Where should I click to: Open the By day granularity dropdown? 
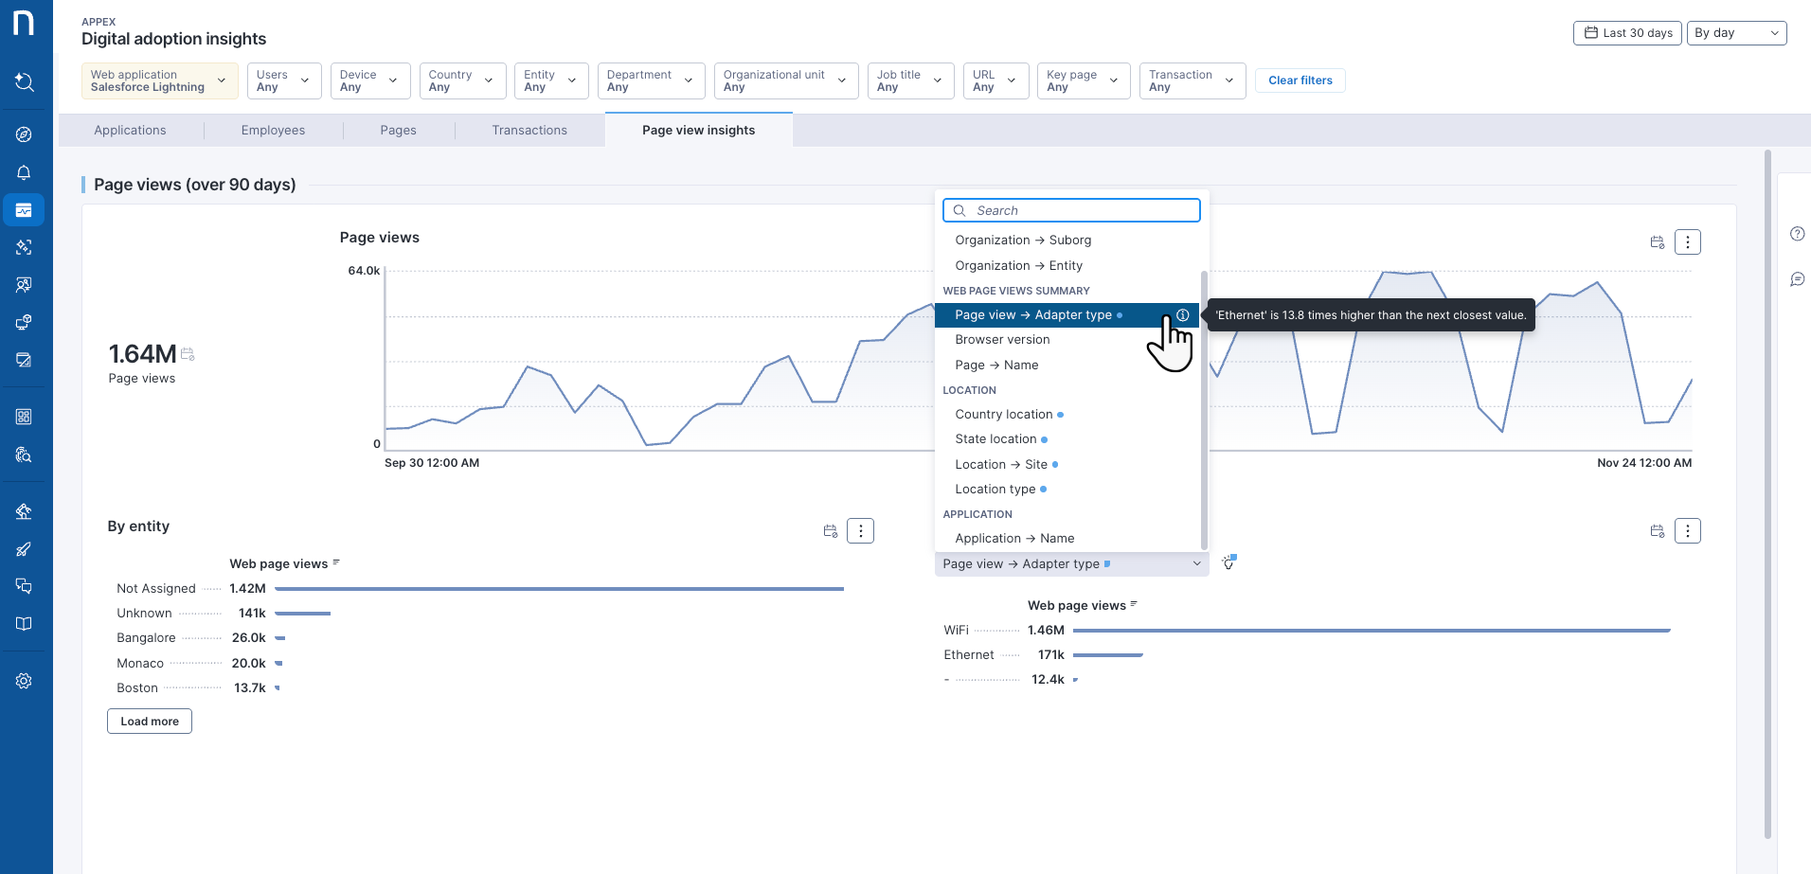click(x=1735, y=33)
